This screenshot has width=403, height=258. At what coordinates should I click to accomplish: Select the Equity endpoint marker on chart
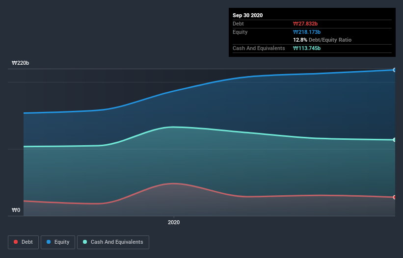(x=395, y=70)
